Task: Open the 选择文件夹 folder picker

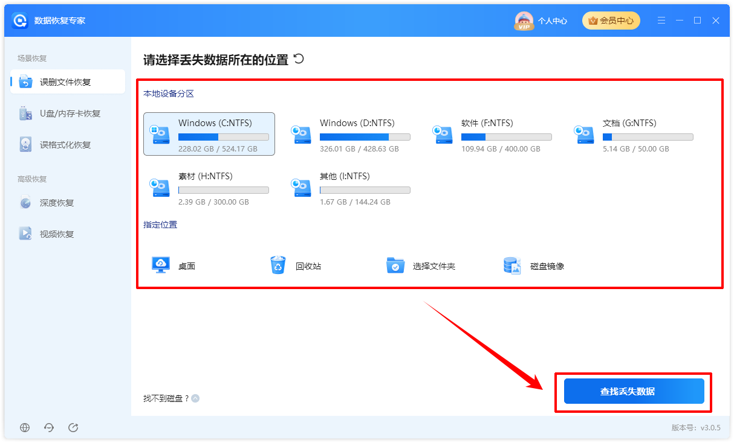Action: coord(421,266)
